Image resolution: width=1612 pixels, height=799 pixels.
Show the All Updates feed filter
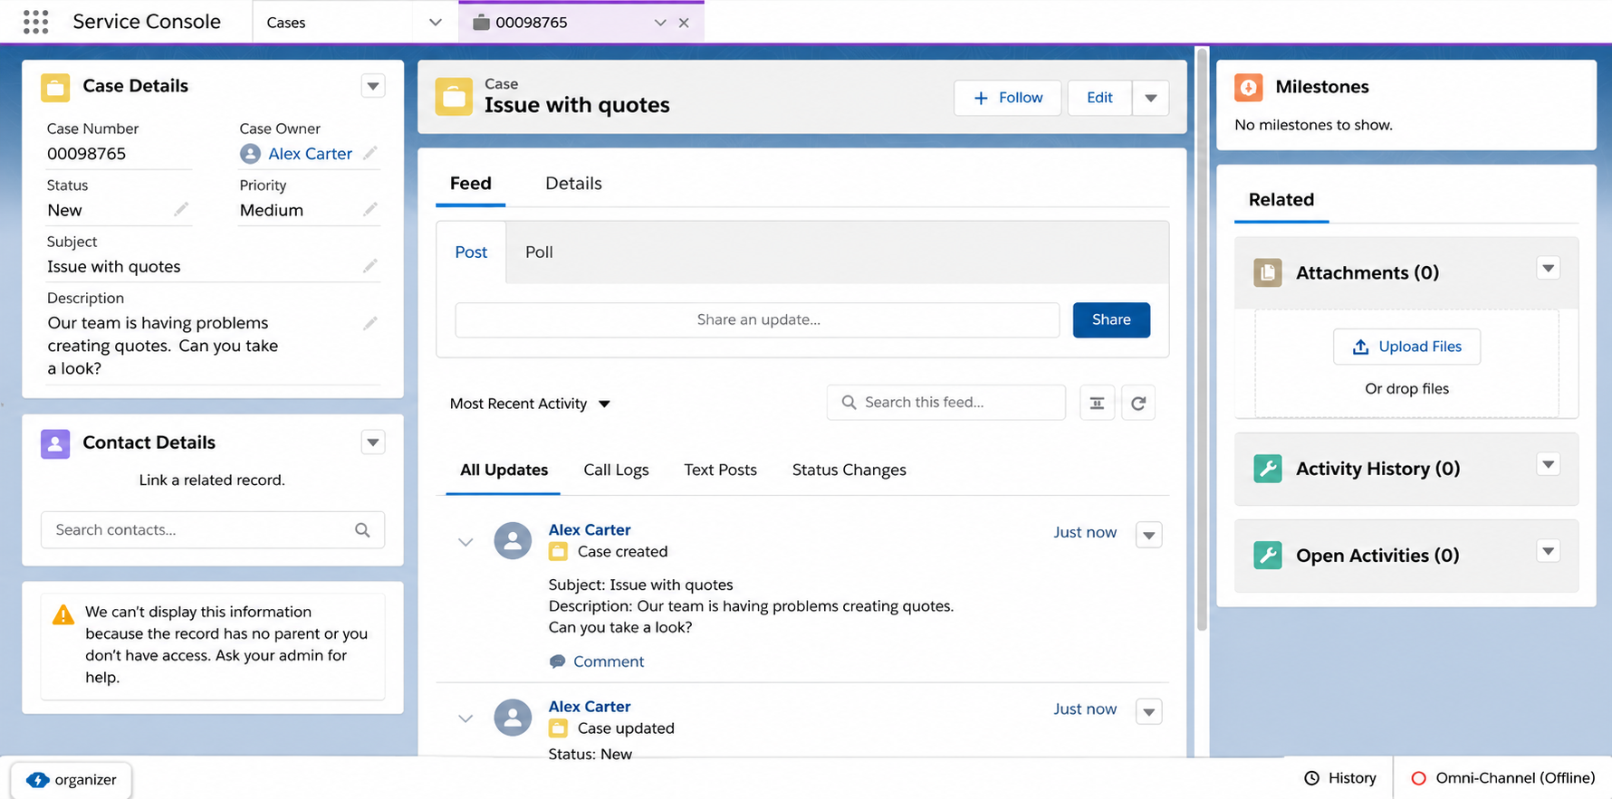504,470
